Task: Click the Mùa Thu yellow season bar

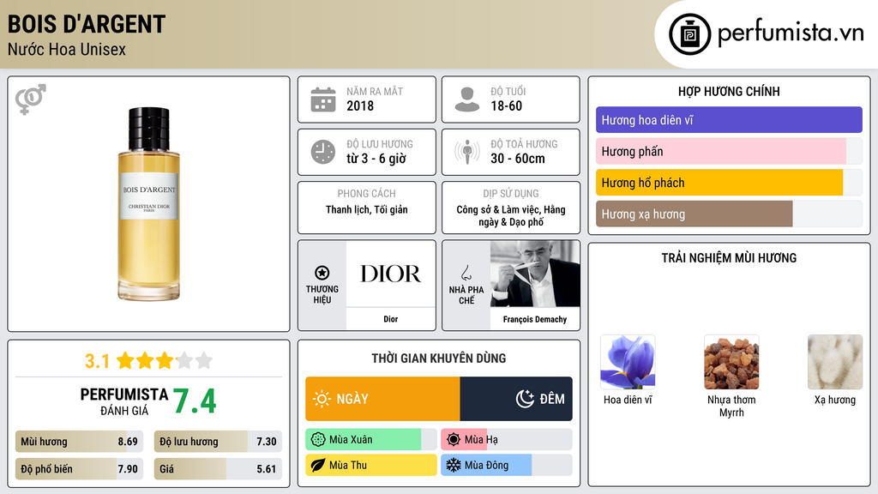Action: coord(371,465)
